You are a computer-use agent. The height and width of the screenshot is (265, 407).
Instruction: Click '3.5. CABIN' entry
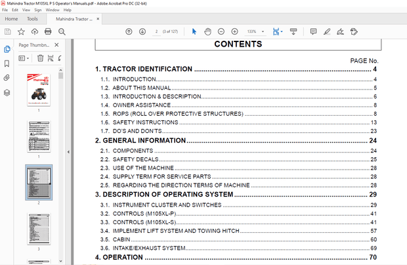tap(116, 239)
